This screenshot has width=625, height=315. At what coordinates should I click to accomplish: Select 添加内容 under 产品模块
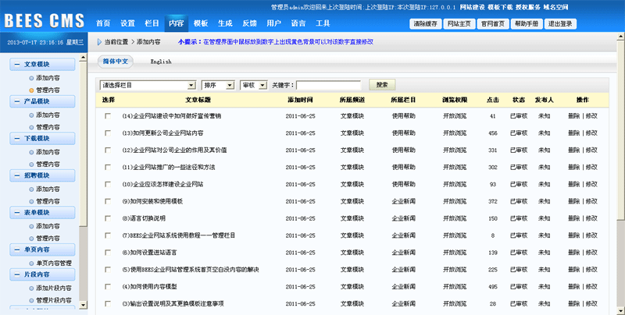click(48, 115)
